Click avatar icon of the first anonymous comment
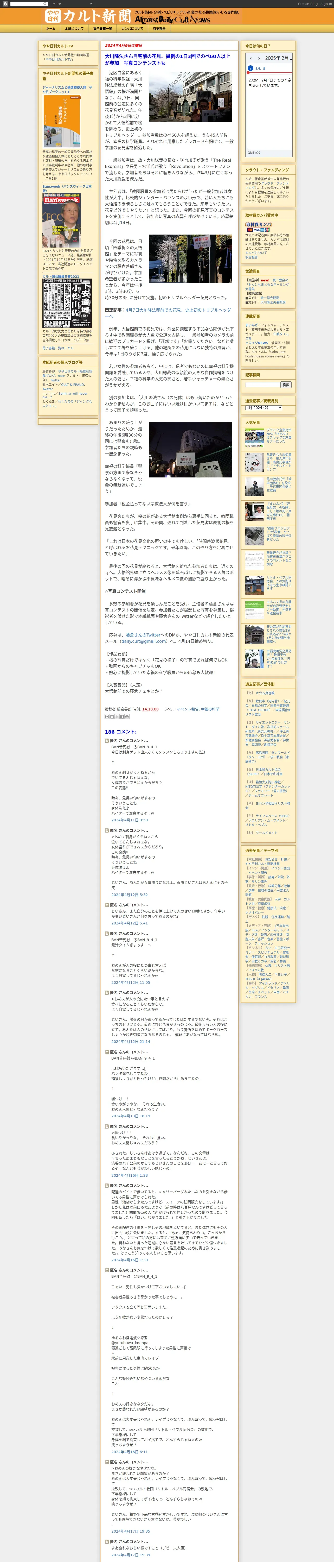Screen dimensions: 334x1562 point(107,740)
